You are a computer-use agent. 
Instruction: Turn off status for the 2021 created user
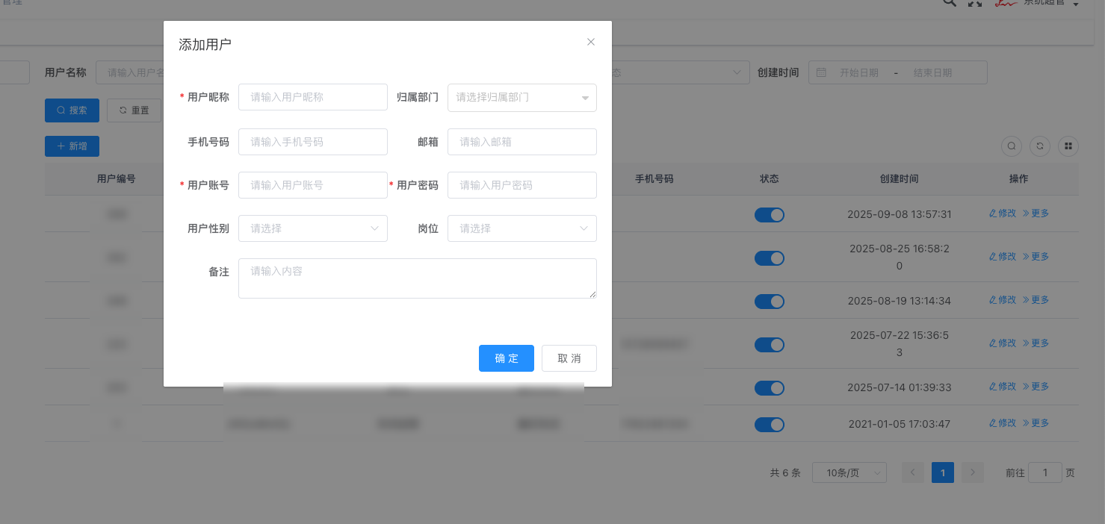(770, 425)
